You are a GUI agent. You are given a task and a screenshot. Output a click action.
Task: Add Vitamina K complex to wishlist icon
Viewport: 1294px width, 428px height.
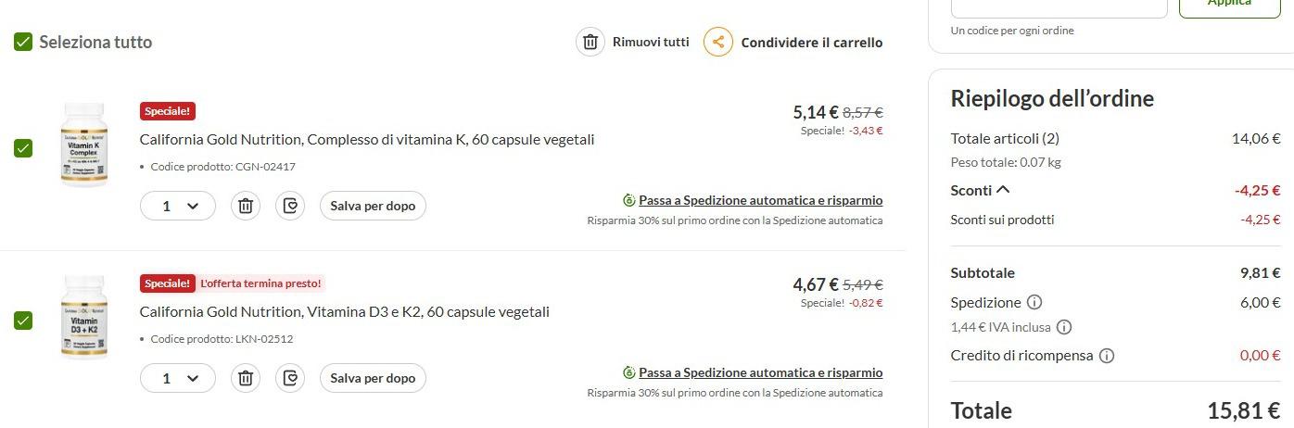(x=291, y=206)
